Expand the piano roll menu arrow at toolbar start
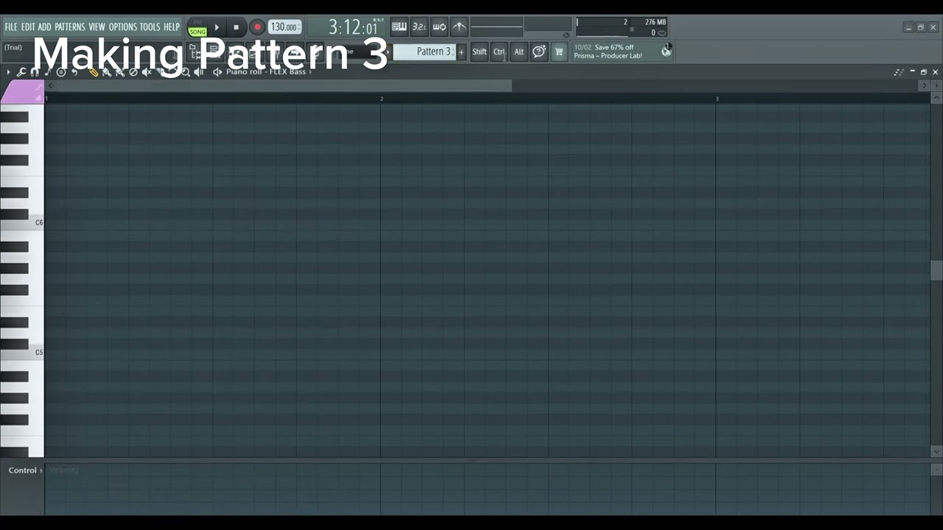The image size is (943, 530). coord(8,72)
